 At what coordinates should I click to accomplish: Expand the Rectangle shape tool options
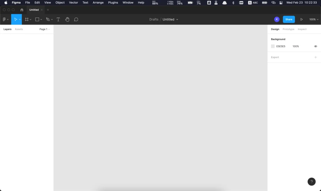41,19
